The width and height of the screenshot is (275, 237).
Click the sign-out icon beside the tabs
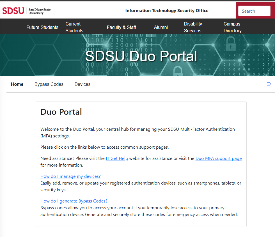269,84
